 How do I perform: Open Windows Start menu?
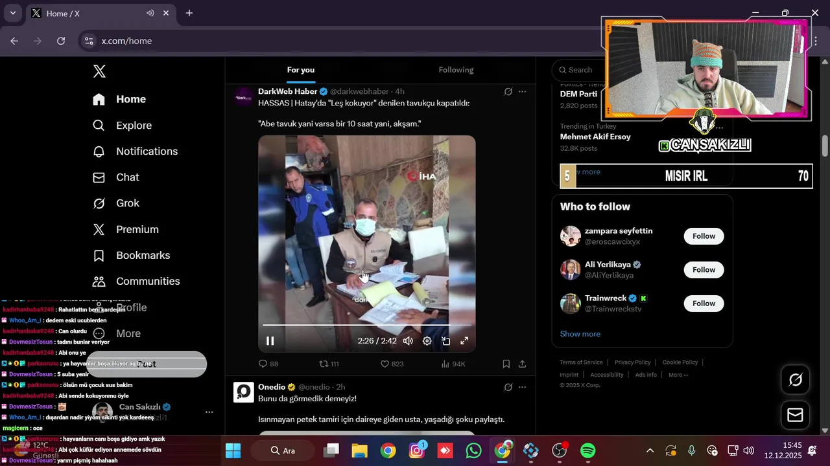point(233,450)
